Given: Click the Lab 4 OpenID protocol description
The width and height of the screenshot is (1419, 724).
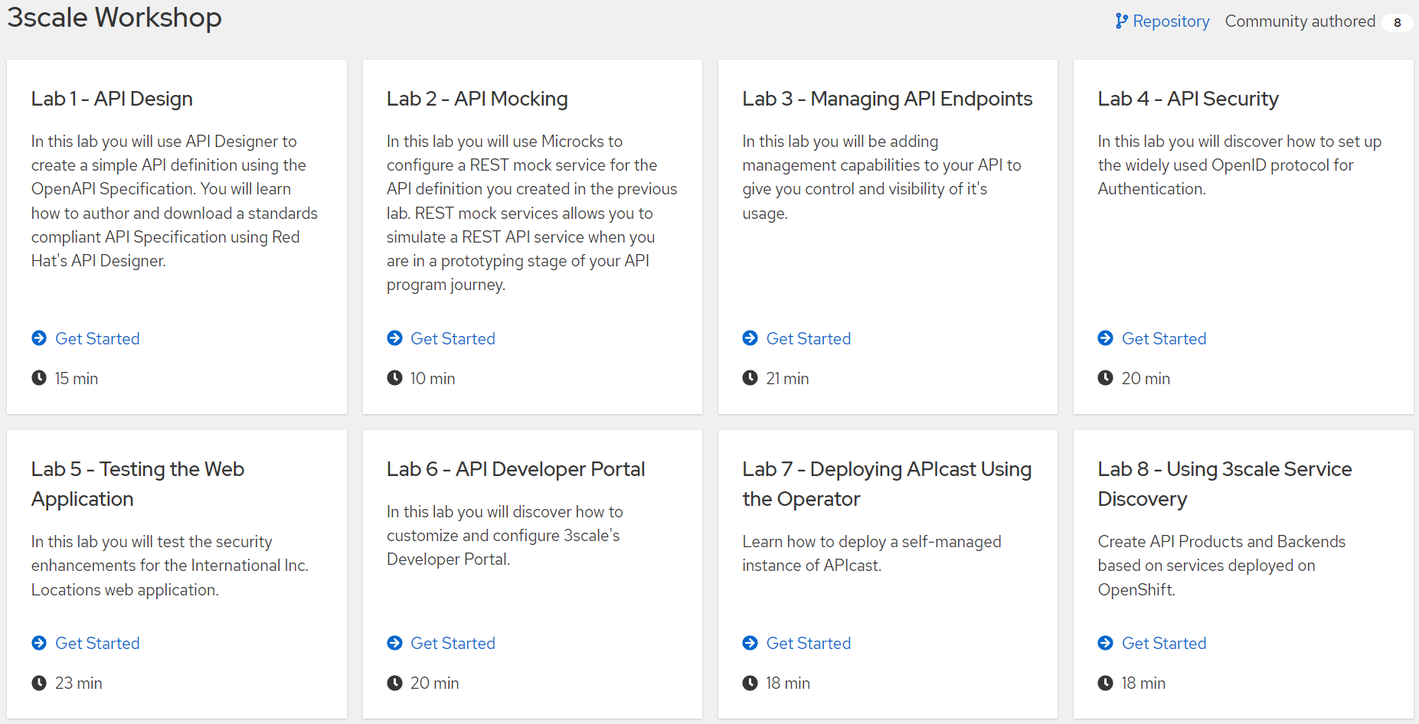Looking at the screenshot, I should click(x=1239, y=165).
